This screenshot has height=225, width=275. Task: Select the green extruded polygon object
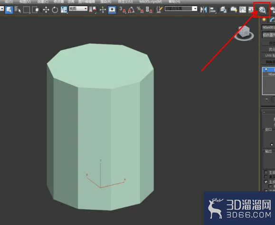click(100, 127)
